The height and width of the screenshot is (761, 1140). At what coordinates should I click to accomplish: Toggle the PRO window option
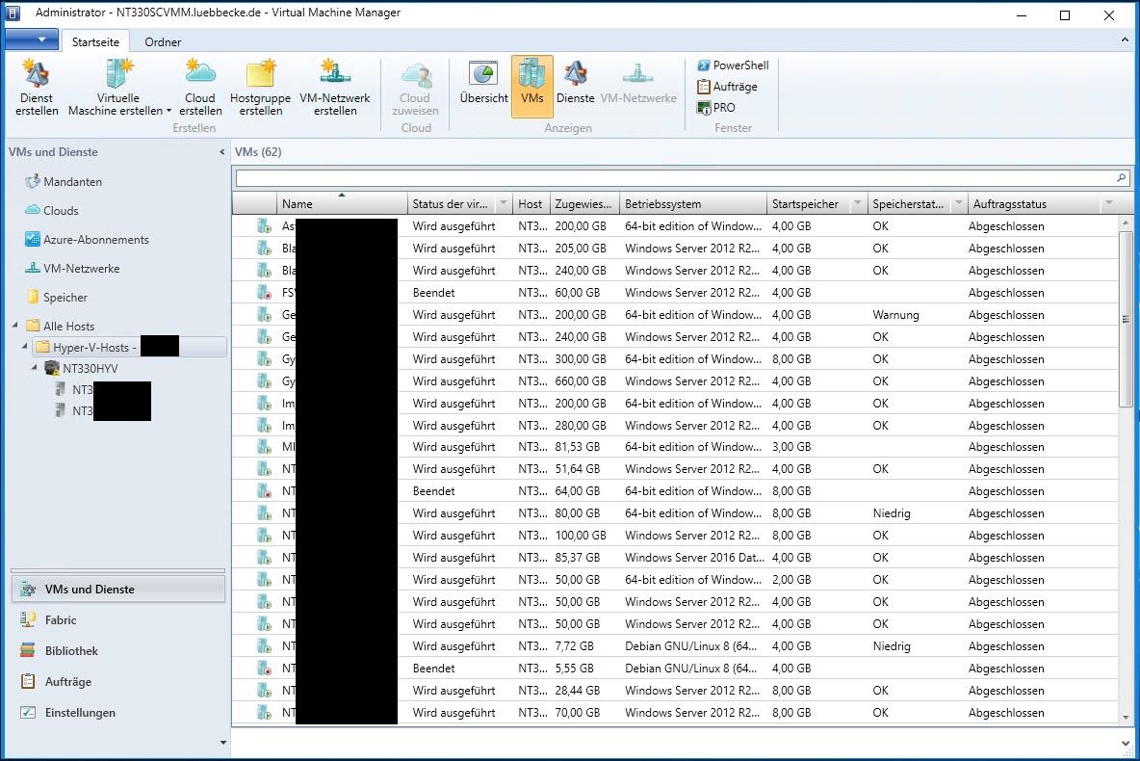[715, 108]
